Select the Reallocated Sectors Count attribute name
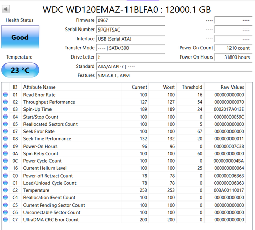This screenshot has width=255, height=230. pos(50,124)
